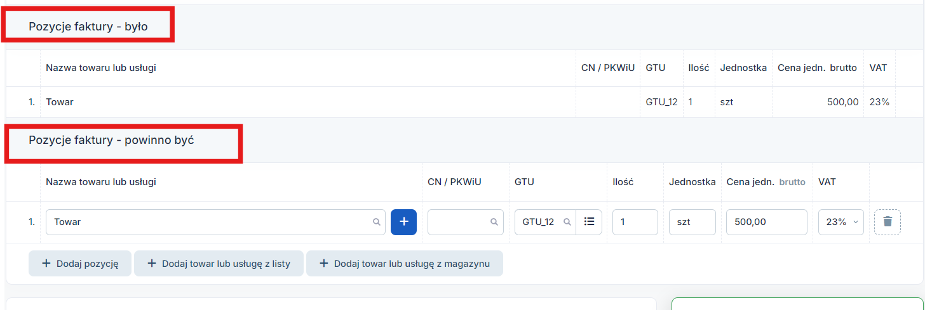Image resolution: width=925 pixels, height=310 pixels.
Task: Click the trash icon to delete position 1
Action: click(888, 222)
